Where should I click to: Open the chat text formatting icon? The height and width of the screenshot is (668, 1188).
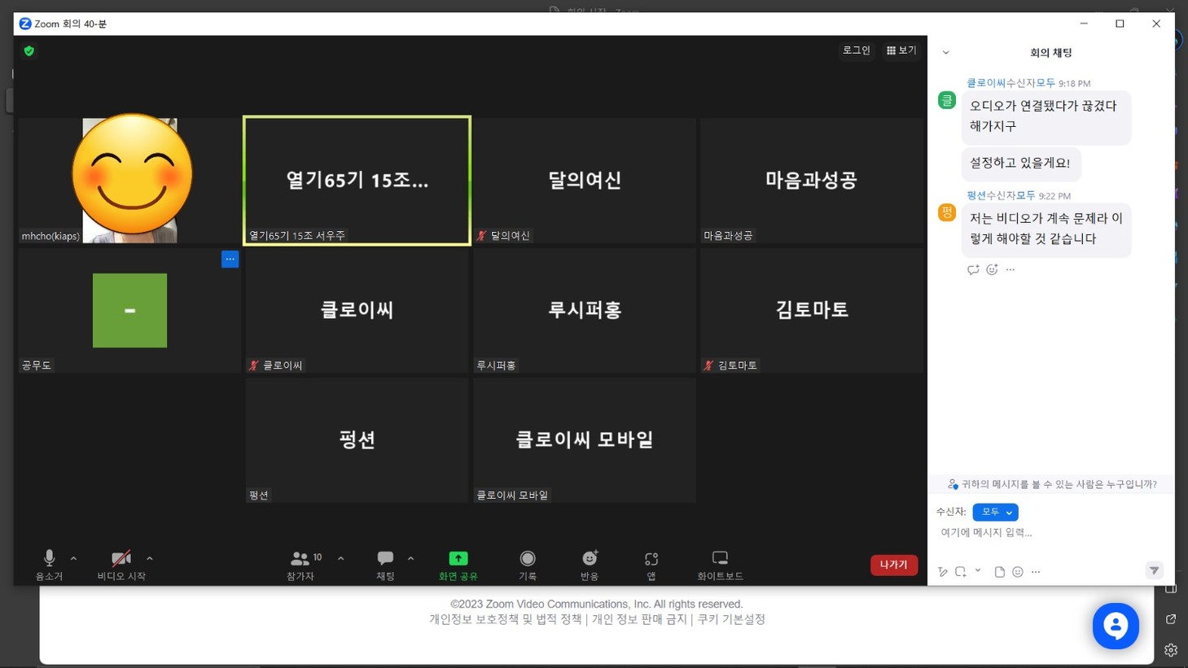point(943,572)
